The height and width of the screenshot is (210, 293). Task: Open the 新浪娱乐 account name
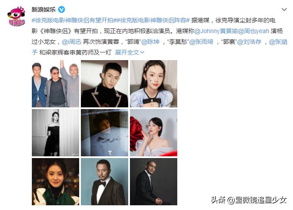43,9
